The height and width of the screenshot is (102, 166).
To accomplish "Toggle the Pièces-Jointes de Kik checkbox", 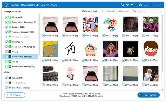I will [7, 57].
